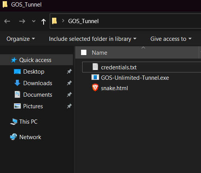201x173 pixels.
Task: Open Downloads via its blue arrow icon
Action: (x=17, y=83)
